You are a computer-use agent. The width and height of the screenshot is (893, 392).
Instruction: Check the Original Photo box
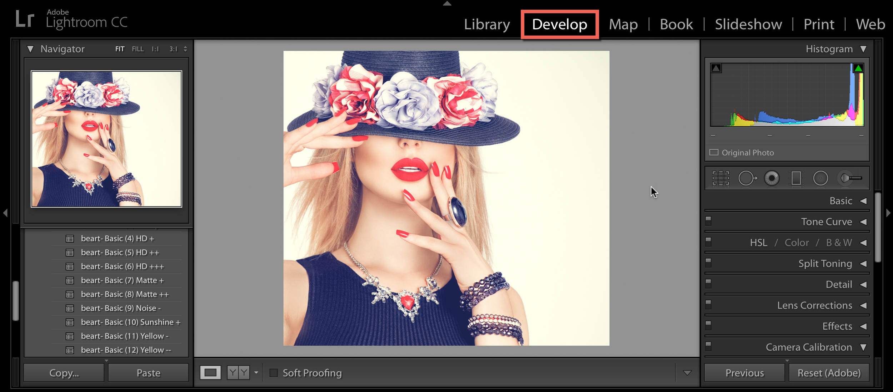[714, 153]
